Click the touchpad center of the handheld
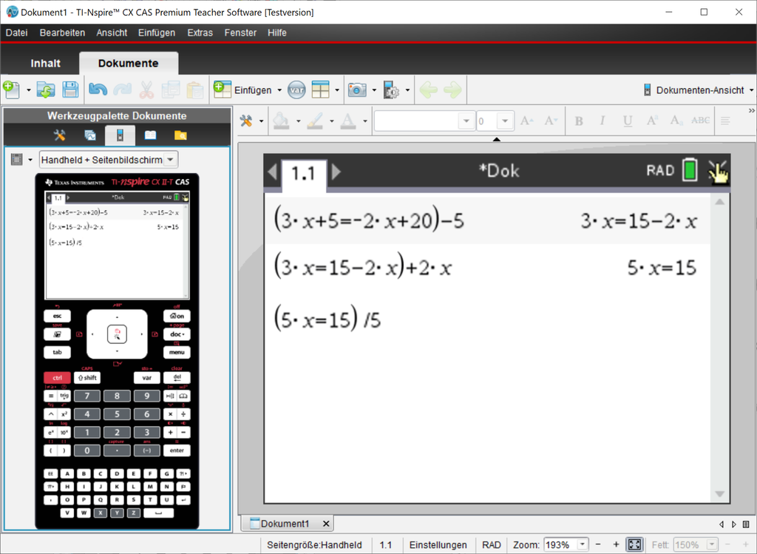757x554 pixels. (117, 334)
